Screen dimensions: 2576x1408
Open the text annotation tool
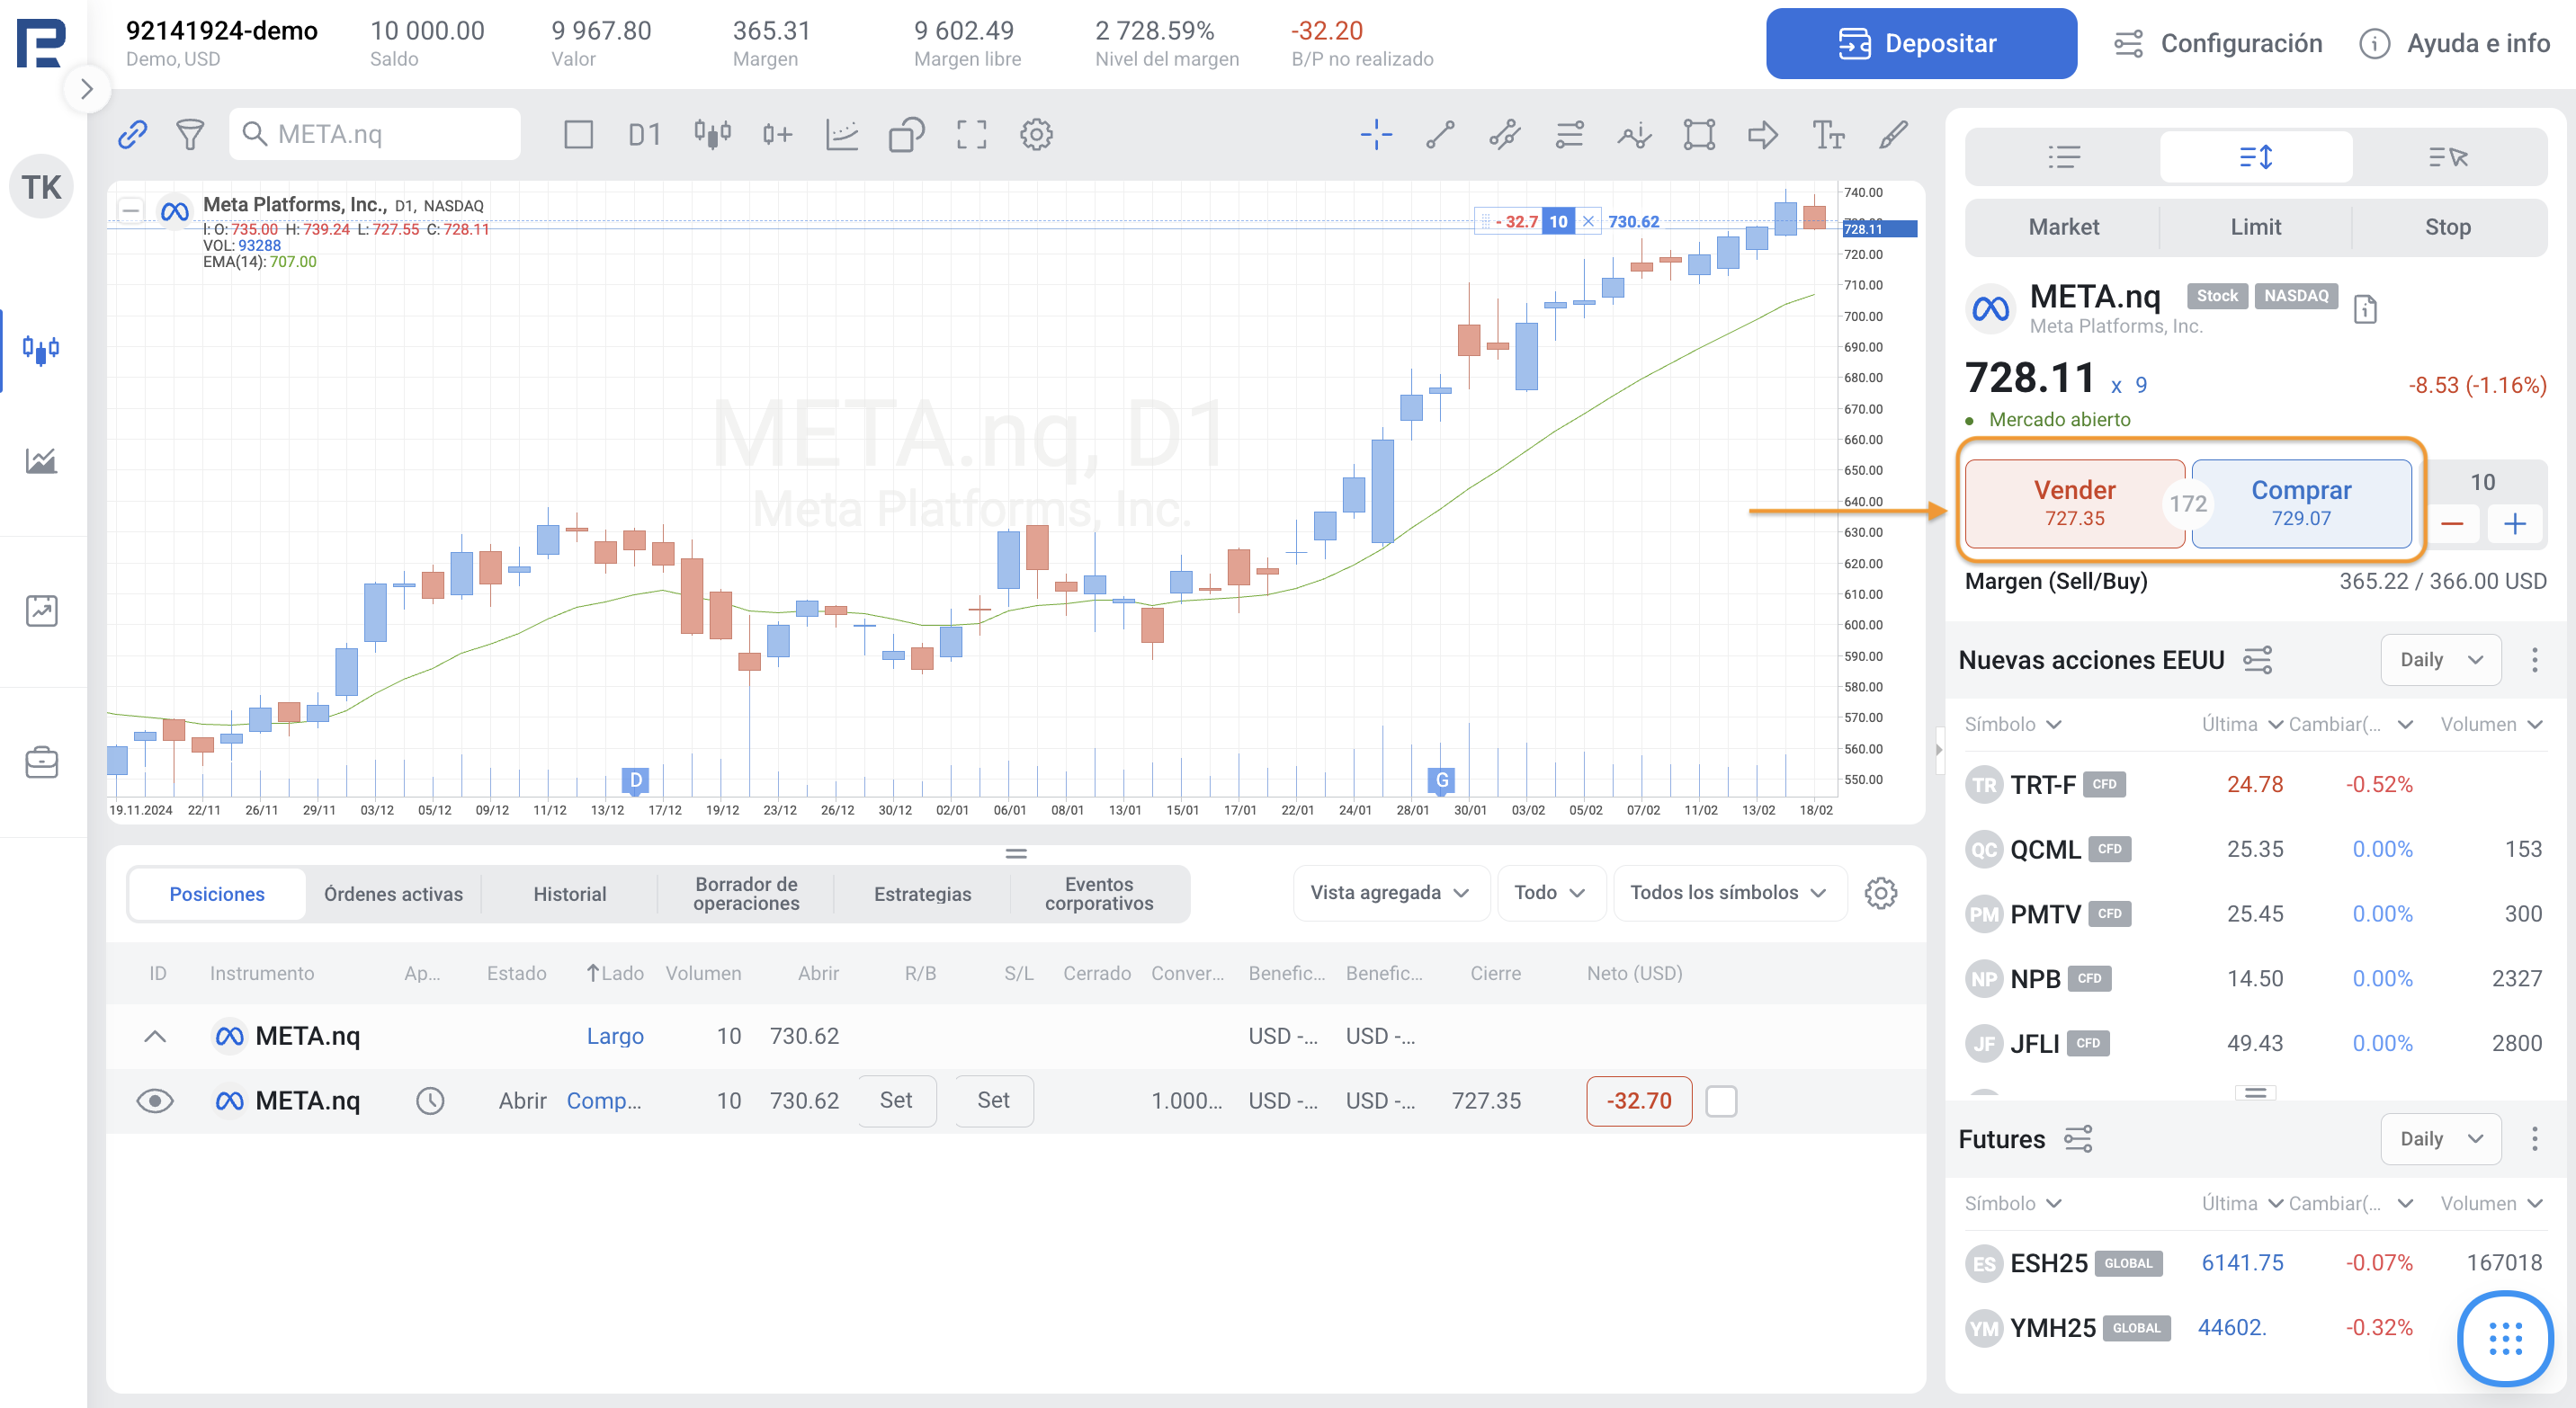pos(1827,134)
